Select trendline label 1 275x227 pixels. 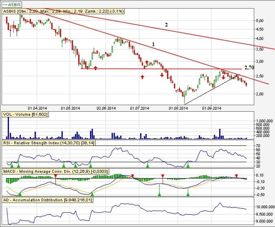[153, 44]
